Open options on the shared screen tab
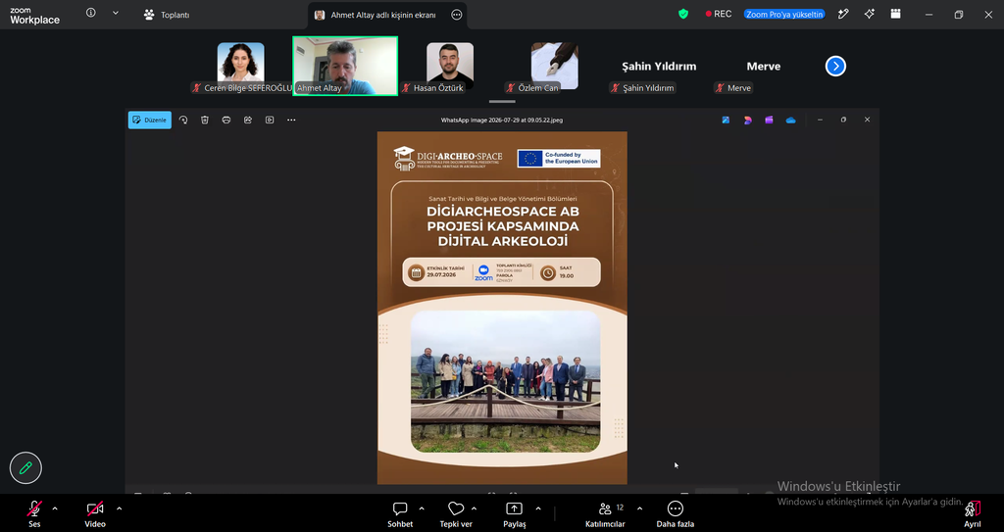The height and width of the screenshot is (532, 1004). [x=457, y=15]
